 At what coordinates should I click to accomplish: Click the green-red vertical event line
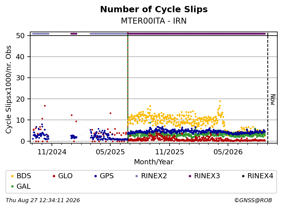[x=128, y=88]
